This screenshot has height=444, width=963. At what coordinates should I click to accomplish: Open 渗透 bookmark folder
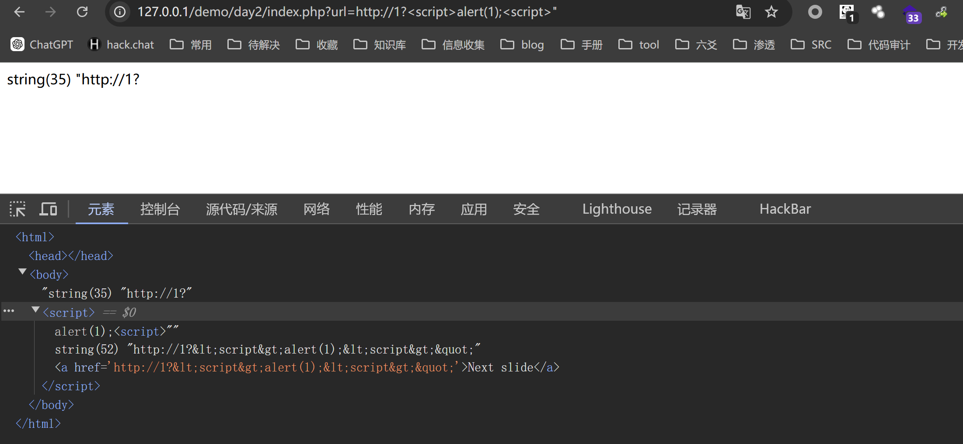pos(754,45)
